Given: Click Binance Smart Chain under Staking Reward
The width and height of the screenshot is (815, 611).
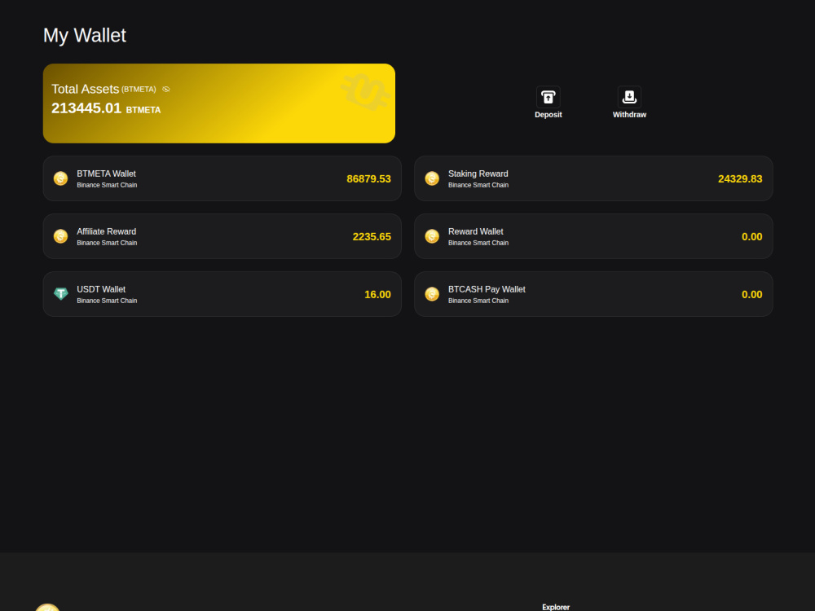Looking at the screenshot, I should tap(478, 185).
